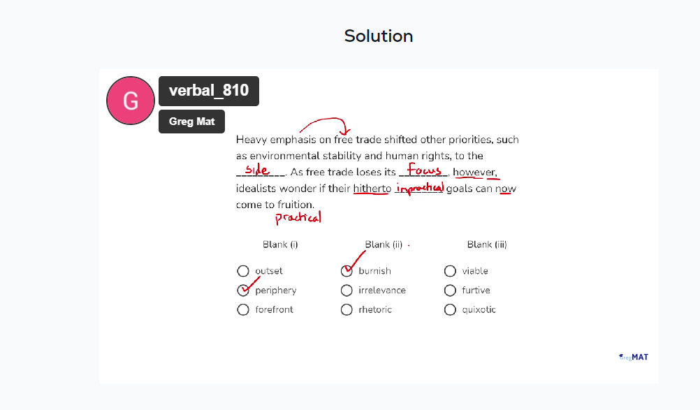Choose the rhetoric option
This screenshot has height=410, width=700.
pyautogui.click(x=347, y=309)
